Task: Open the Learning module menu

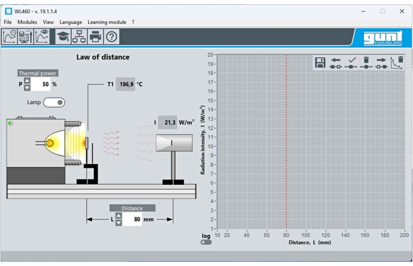Action: tap(107, 22)
